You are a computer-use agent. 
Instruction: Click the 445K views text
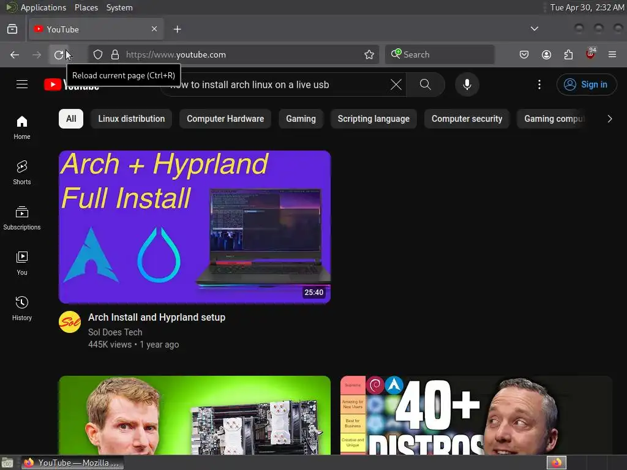pos(110,345)
